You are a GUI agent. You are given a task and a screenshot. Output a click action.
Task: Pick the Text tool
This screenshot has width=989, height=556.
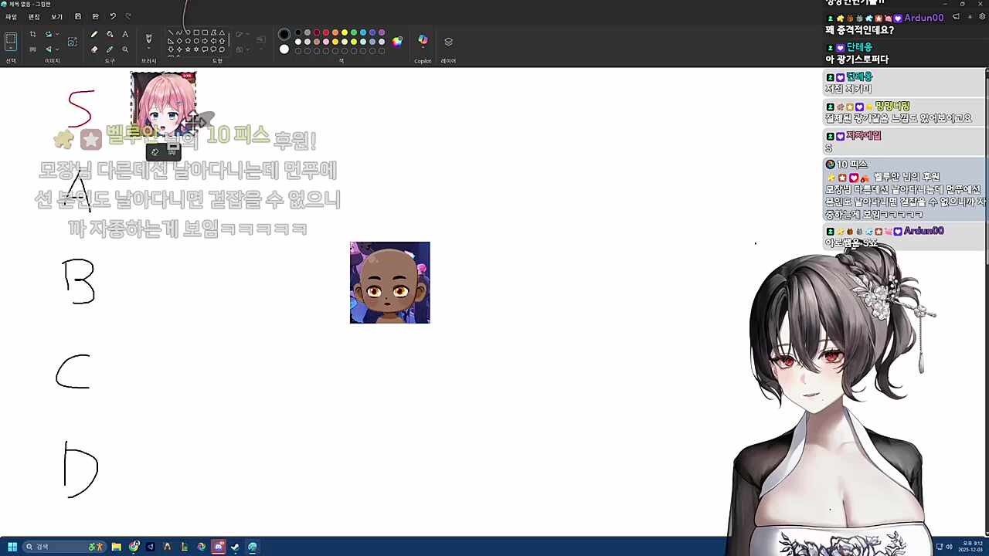(x=124, y=34)
